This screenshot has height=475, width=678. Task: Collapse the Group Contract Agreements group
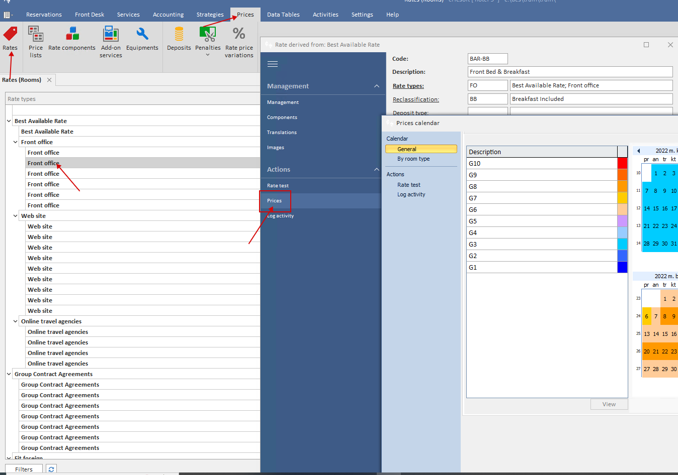point(9,374)
